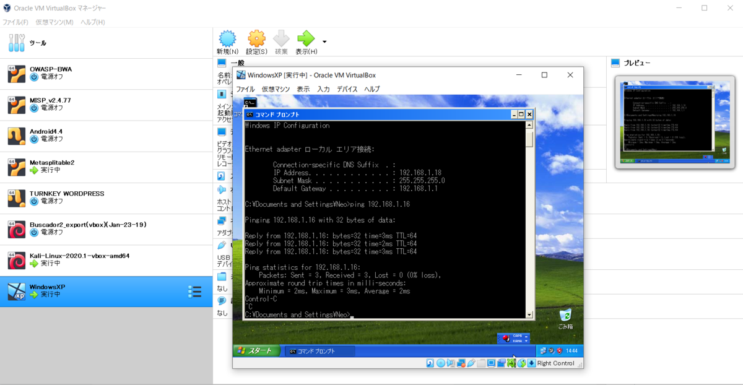The image size is (743, 385).
Task: Open 入力 menu in WindowsXP VM window
Action: (323, 89)
